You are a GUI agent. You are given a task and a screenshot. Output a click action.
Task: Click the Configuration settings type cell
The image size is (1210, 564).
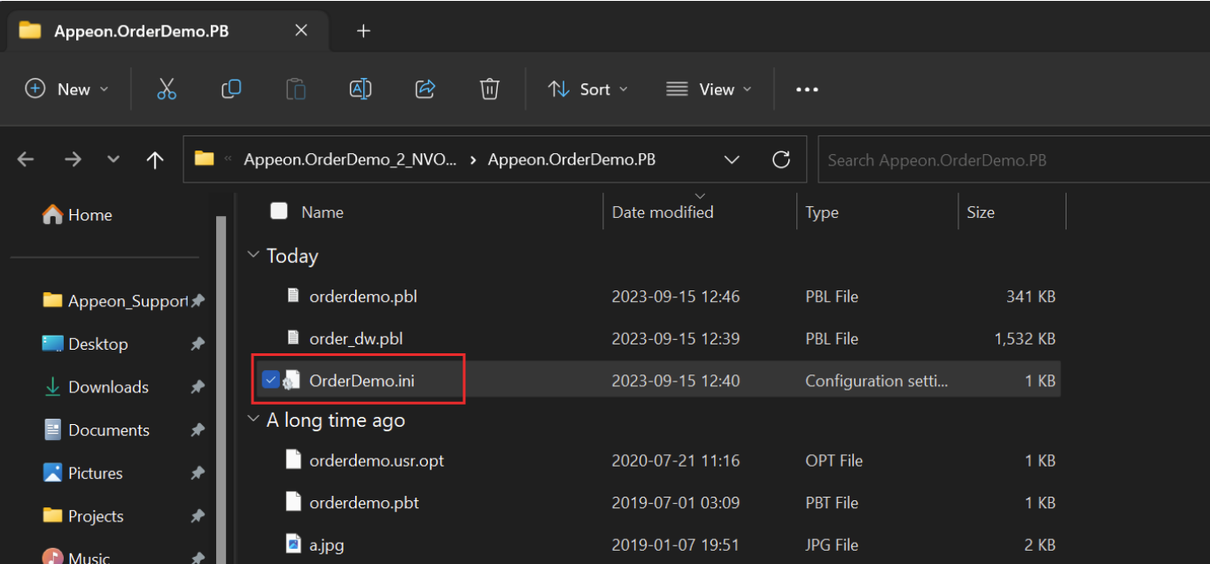(x=876, y=381)
